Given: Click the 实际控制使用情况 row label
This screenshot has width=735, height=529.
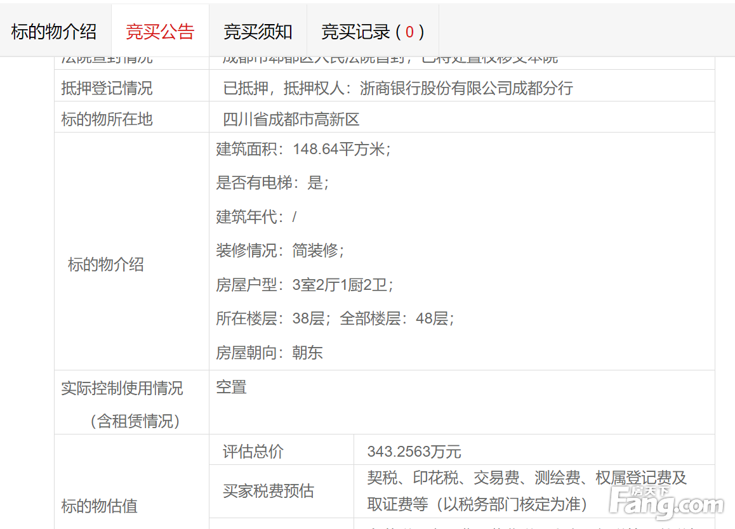Looking at the screenshot, I should coord(122,388).
